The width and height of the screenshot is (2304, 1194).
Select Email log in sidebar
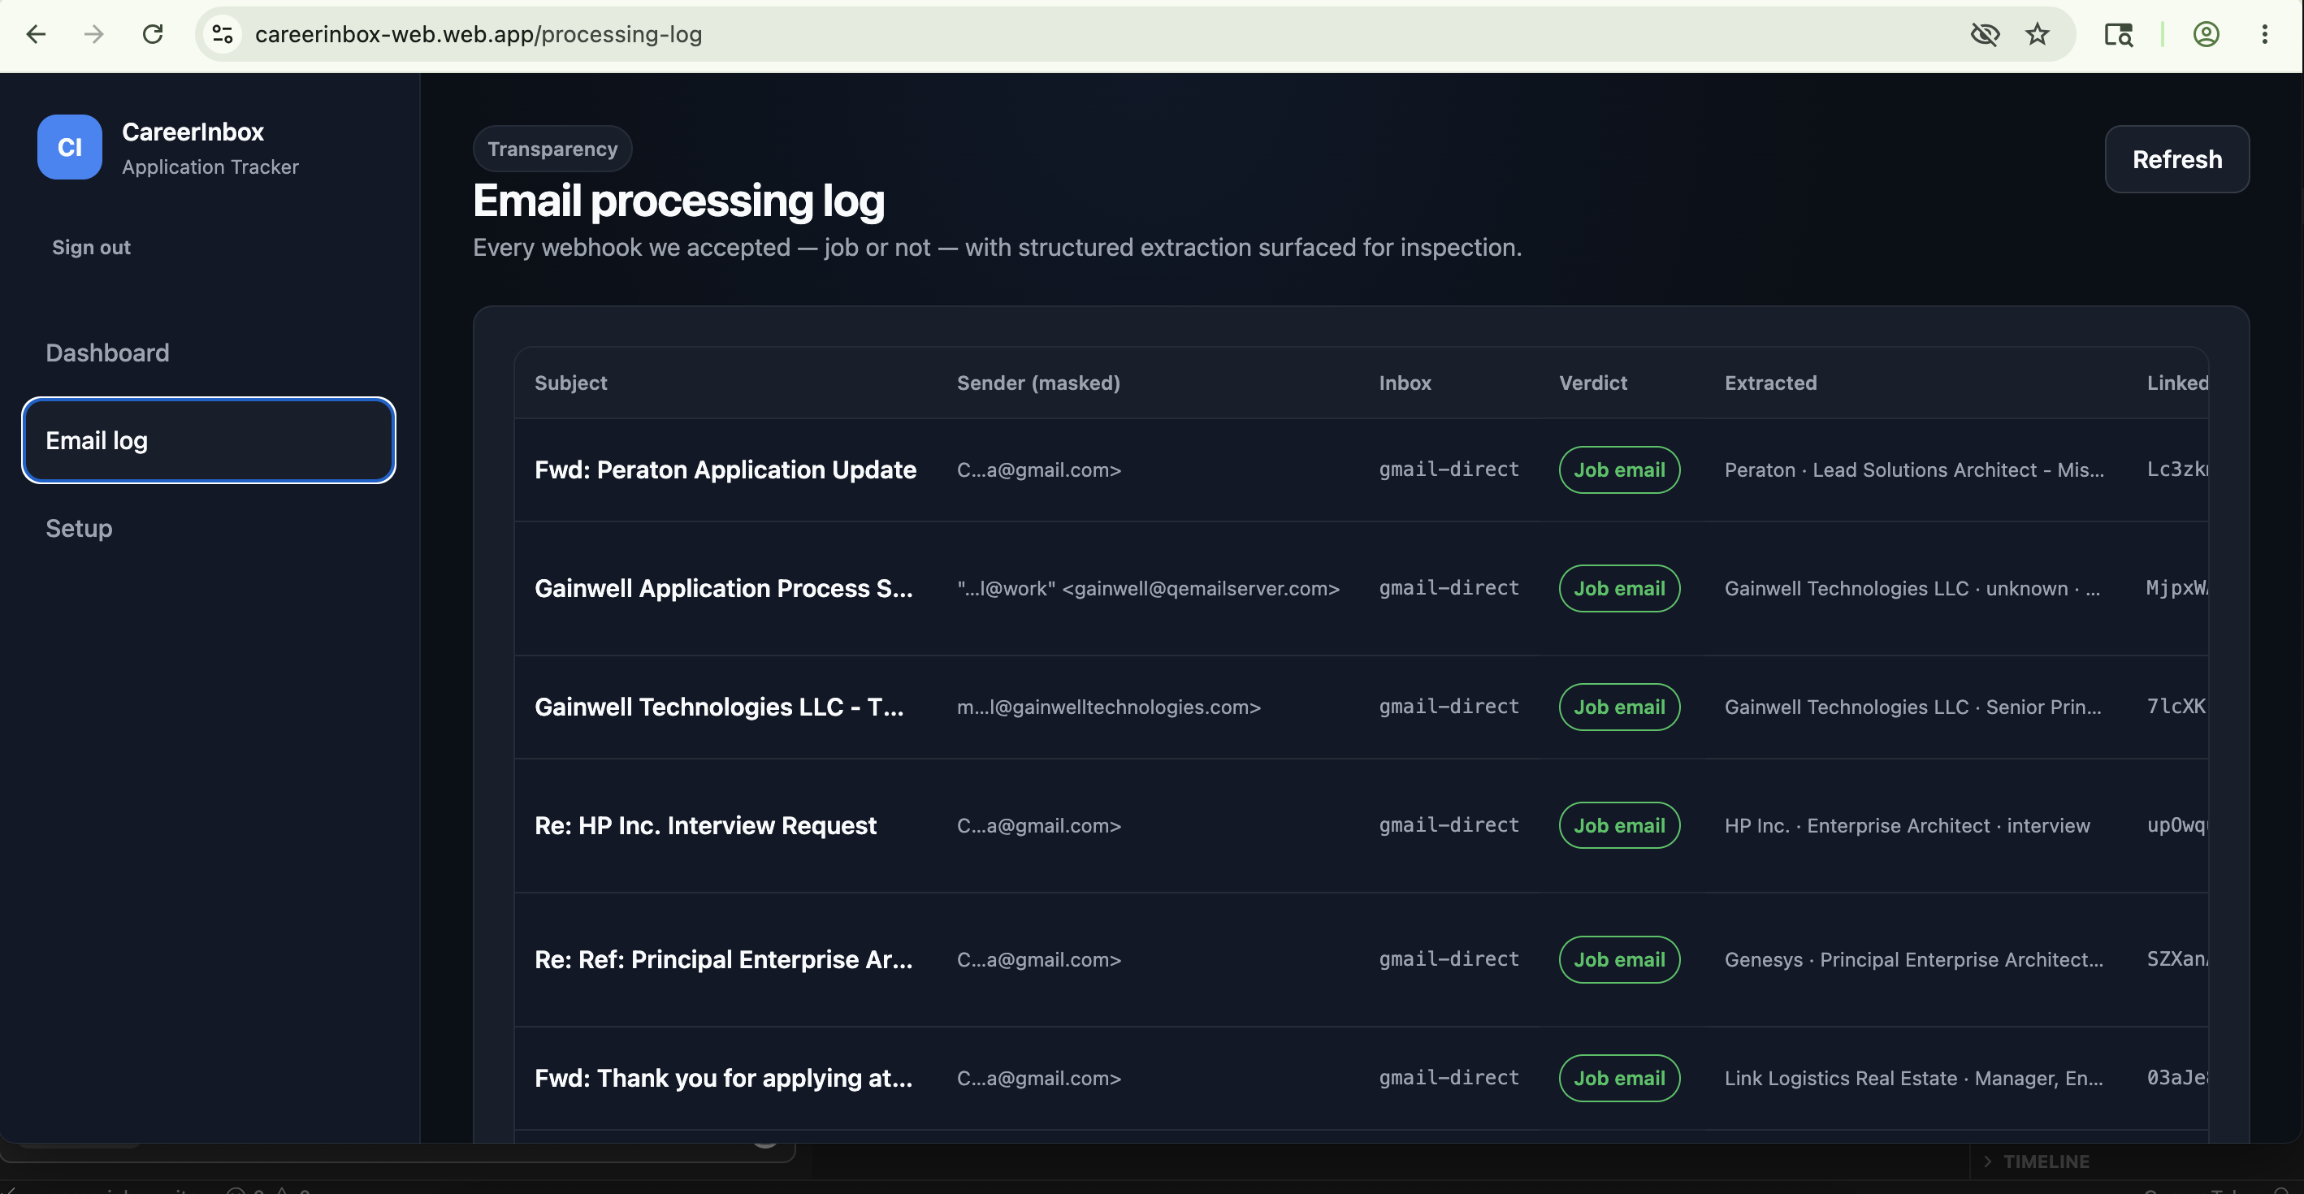point(209,440)
